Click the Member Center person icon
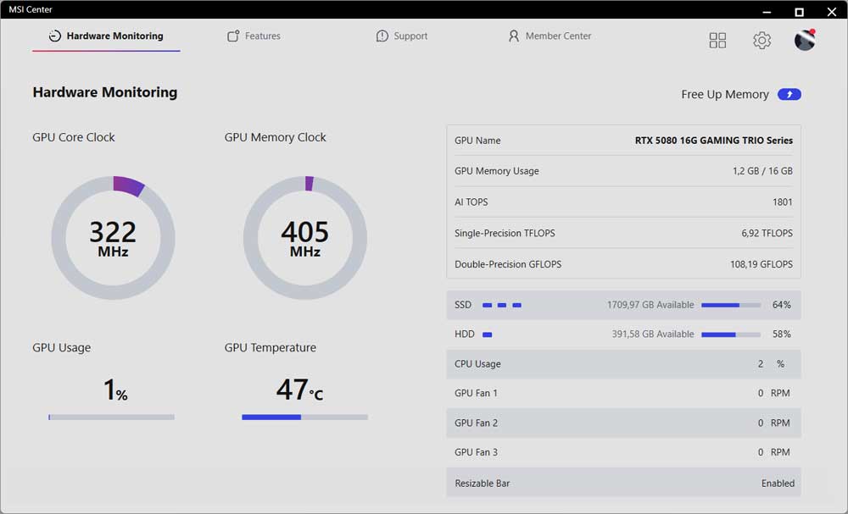Screen dimensions: 848x514 (513, 36)
